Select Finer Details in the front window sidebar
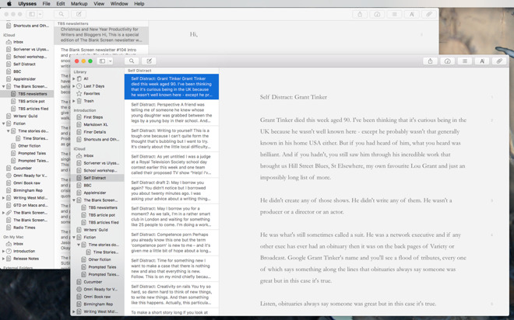The width and height of the screenshot is (514, 320). point(95,132)
